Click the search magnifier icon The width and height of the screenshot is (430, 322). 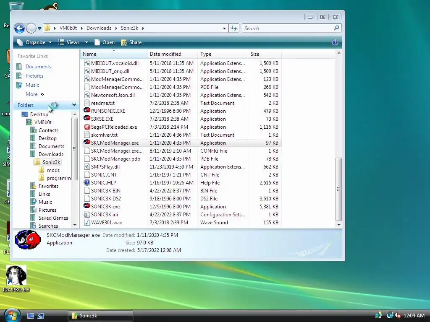(x=336, y=28)
